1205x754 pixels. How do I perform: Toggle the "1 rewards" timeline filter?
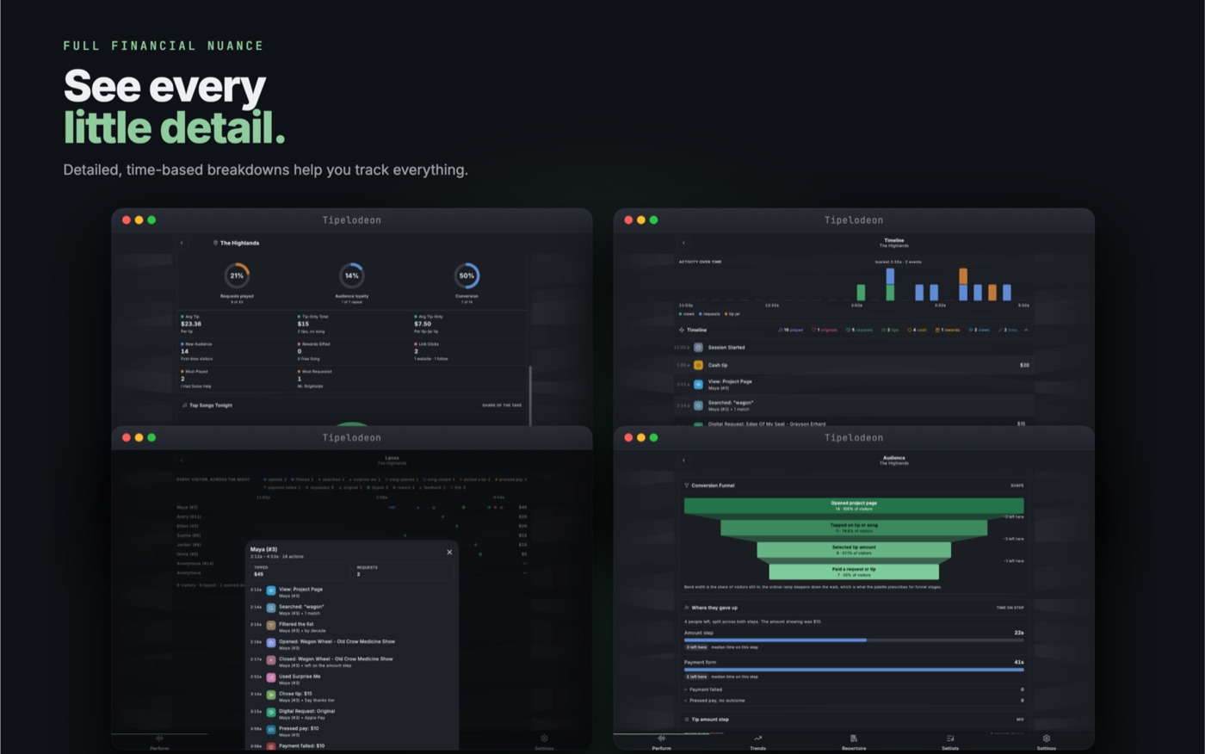(x=948, y=330)
